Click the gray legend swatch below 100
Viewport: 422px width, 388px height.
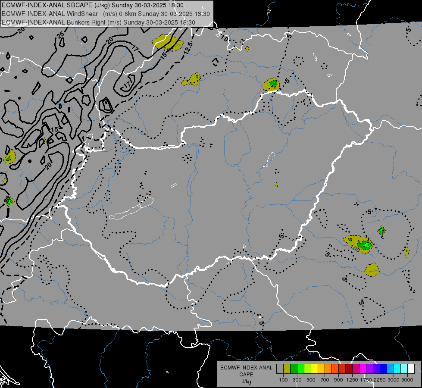click(x=280, y=369)
